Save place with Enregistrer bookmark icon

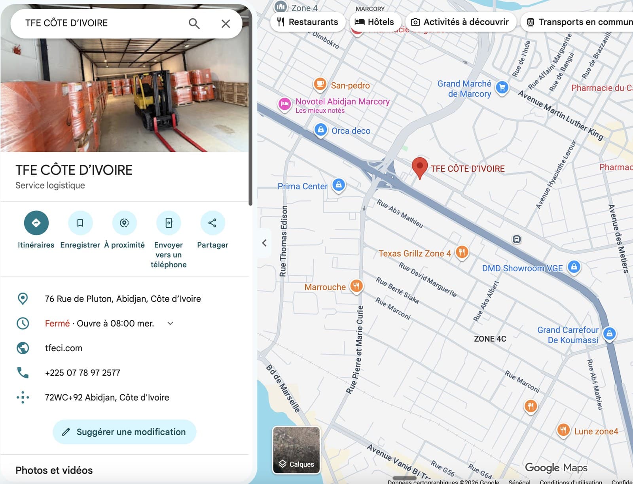pyautogui.click(x=80, y=223)
